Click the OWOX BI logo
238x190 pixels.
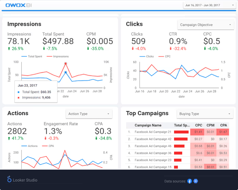[x=18, y=5]
